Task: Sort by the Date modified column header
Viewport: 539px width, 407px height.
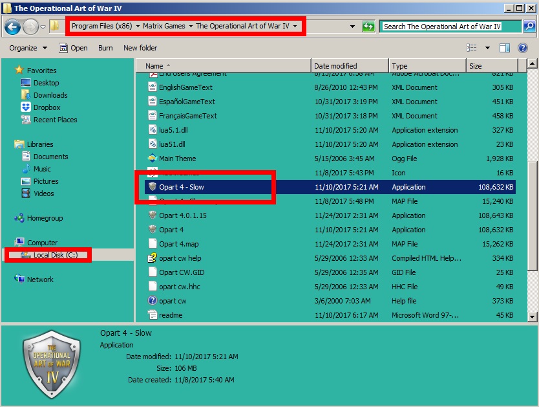Action: pyautogui.click(x=350, y=66)
